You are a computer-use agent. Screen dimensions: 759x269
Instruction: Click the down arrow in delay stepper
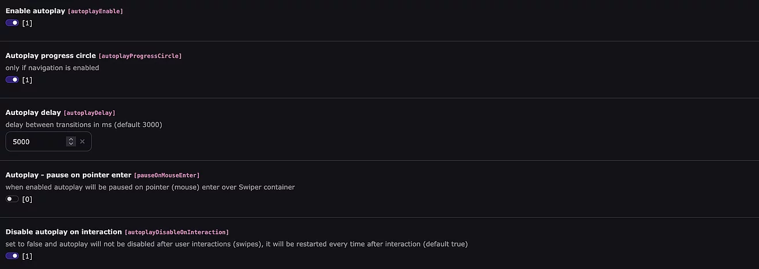[x=71, y=144]
